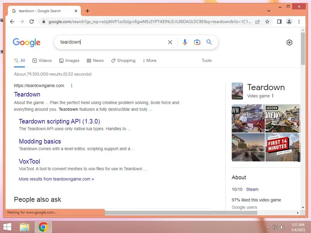Expand the More search categories

tap(149, 61)
